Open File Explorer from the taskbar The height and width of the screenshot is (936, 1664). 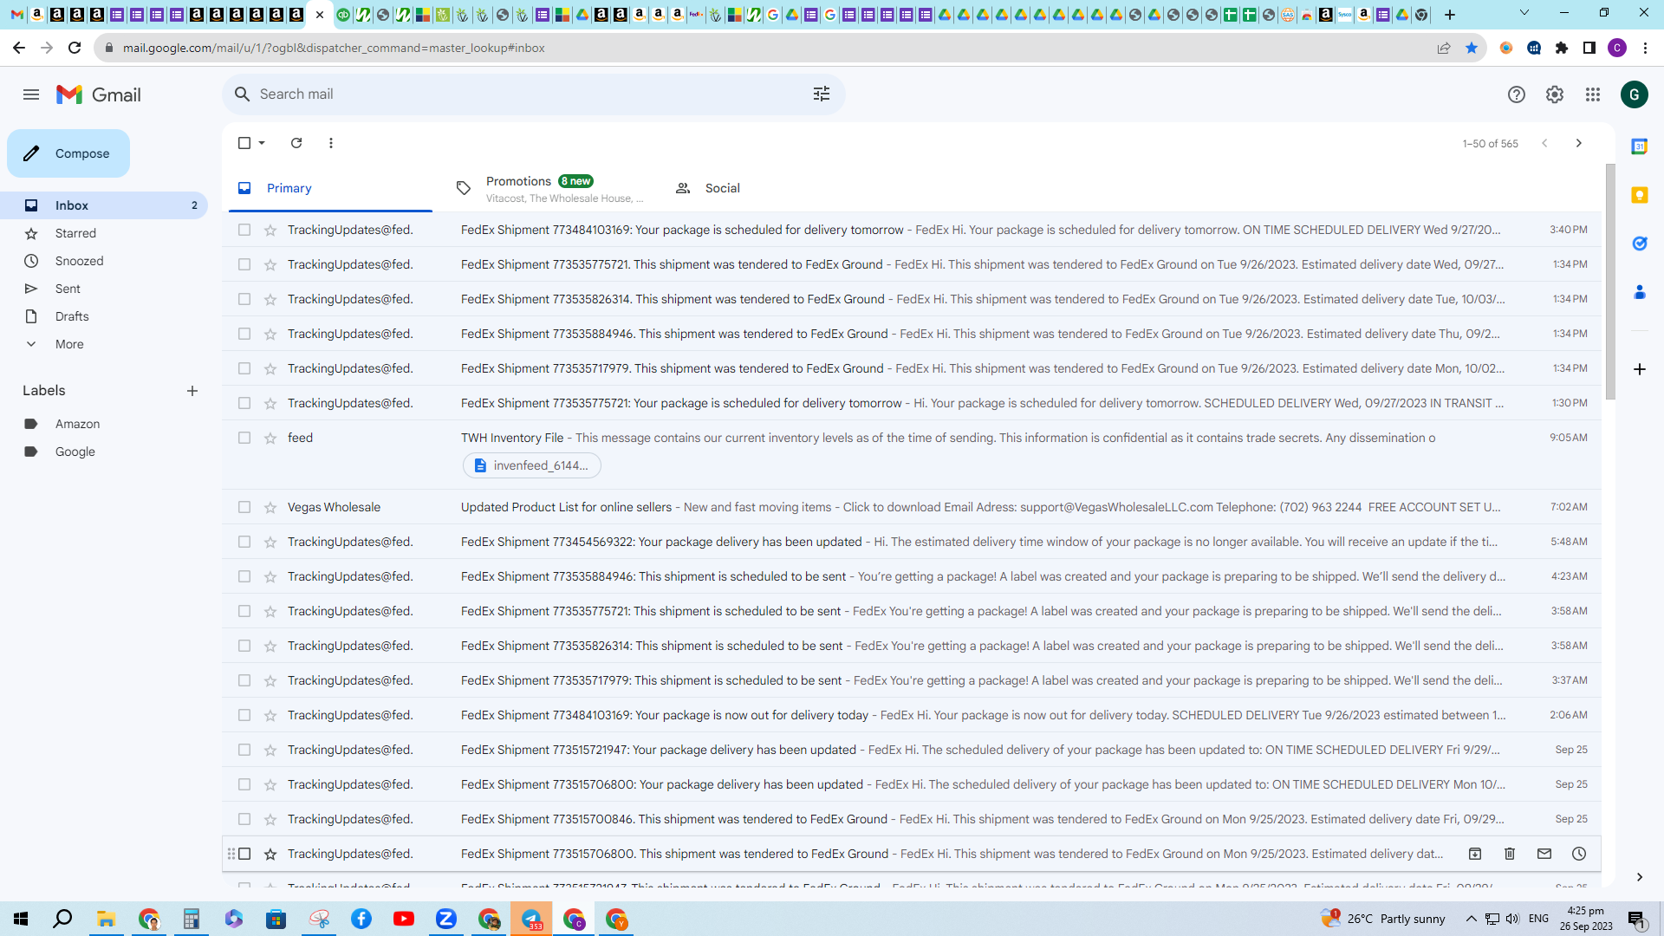click(x=106, y=919)
